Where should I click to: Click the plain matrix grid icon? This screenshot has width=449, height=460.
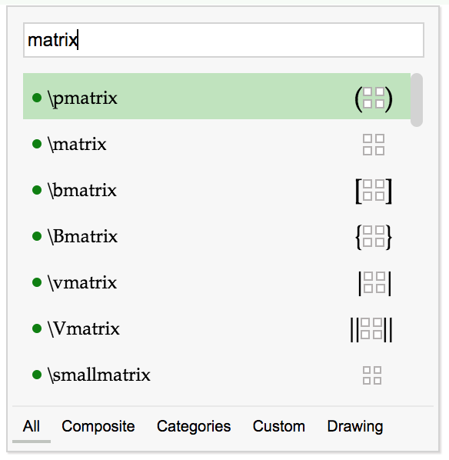point(374,145)
